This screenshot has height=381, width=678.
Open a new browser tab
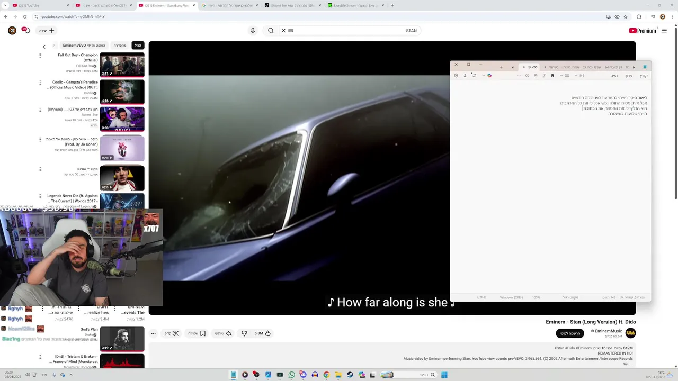click(392, 5)
